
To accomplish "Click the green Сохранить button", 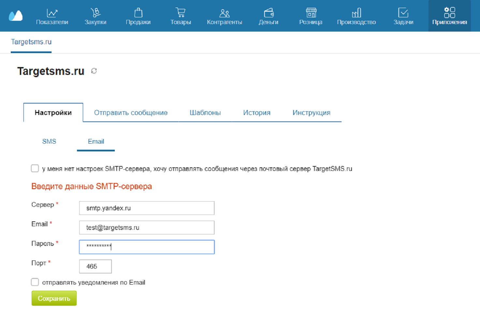I will tap(54, 298).
